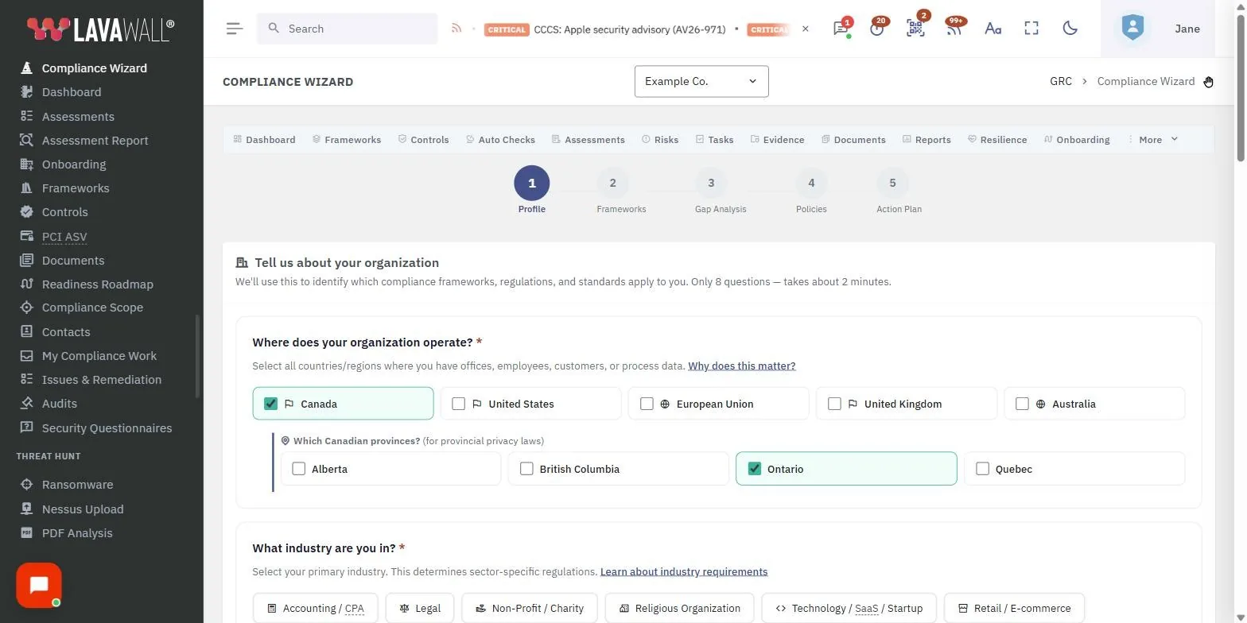Follow the Learn about industry requirements link

click(684, 572)
